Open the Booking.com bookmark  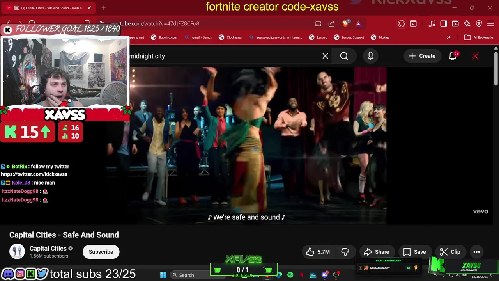click(x=164, y=37)
